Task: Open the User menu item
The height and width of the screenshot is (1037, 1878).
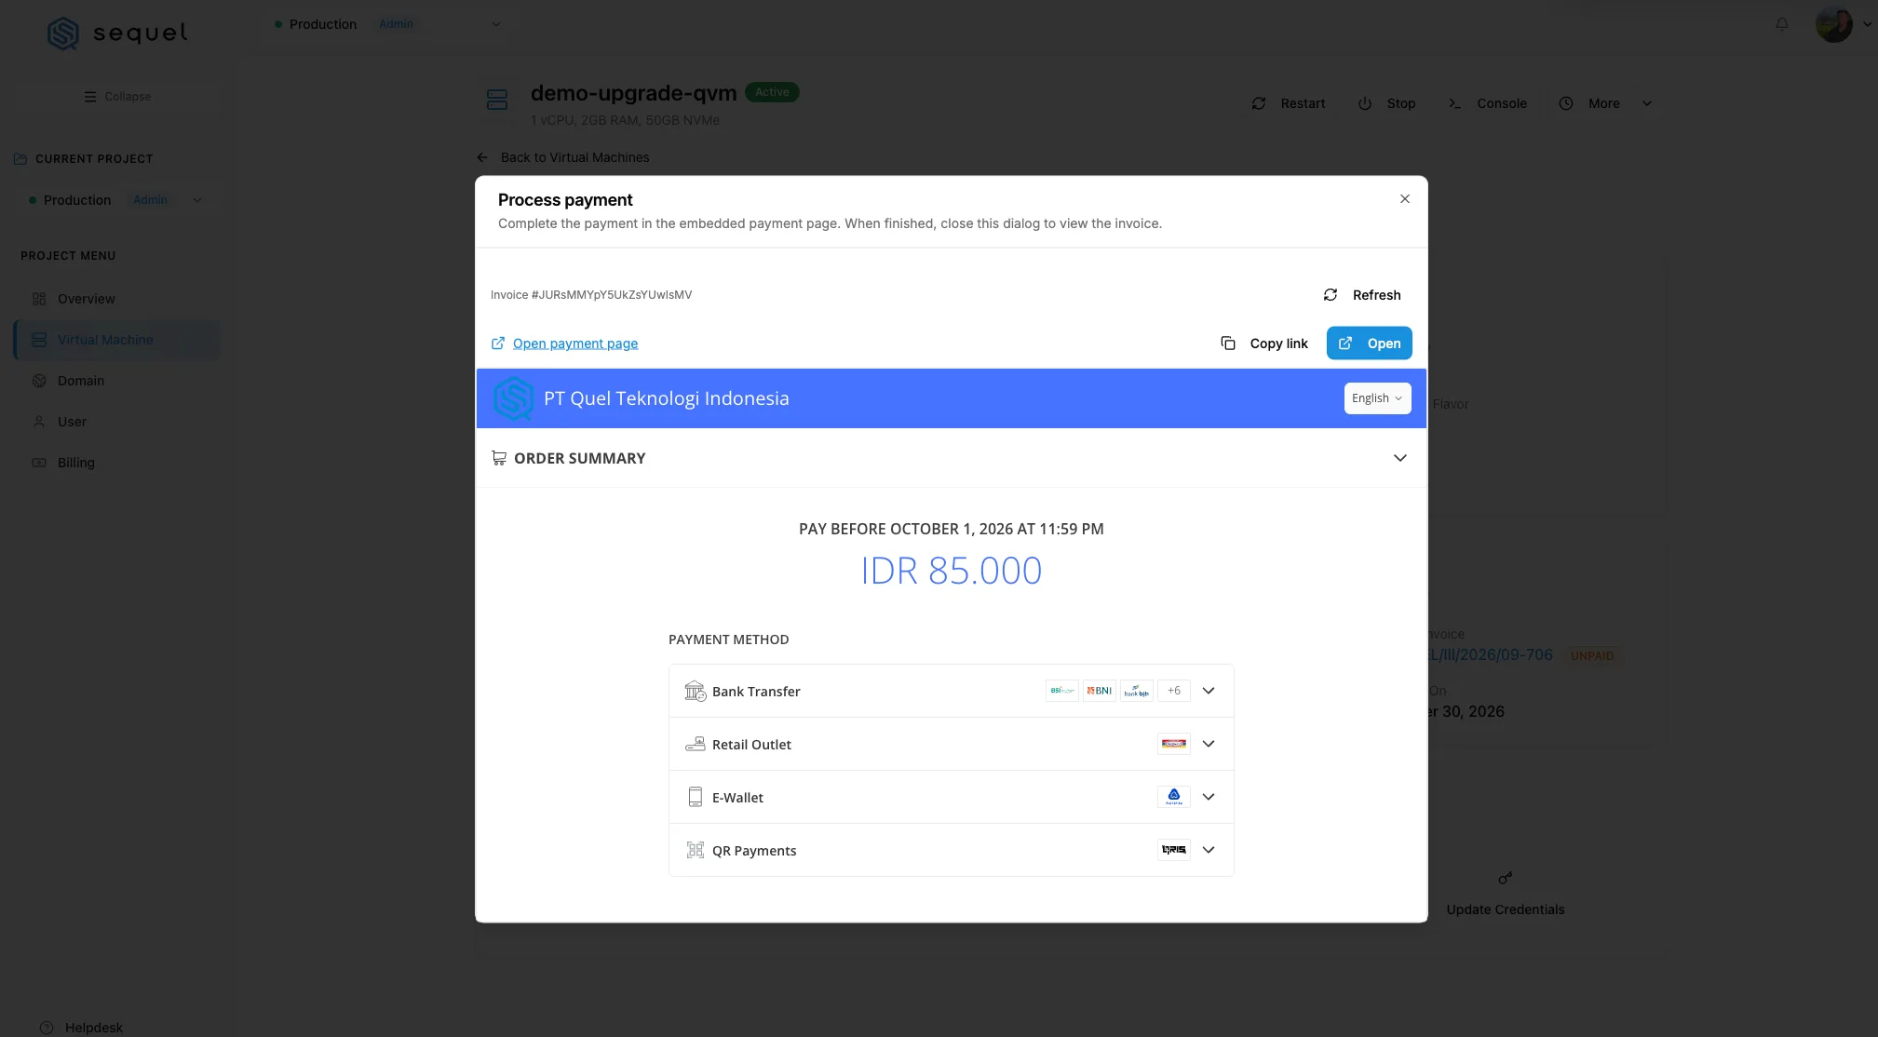Action: tap(117, 422)
